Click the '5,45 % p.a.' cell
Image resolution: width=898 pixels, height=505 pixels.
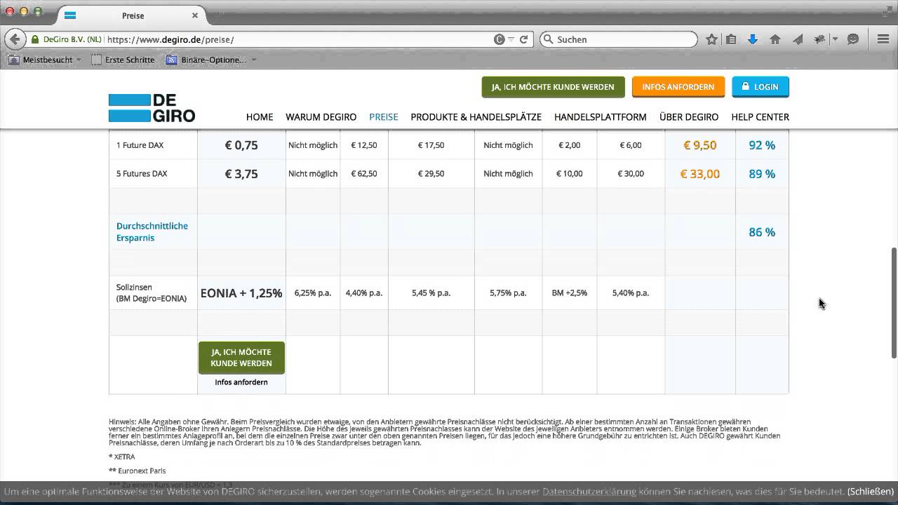click(431, 293)
